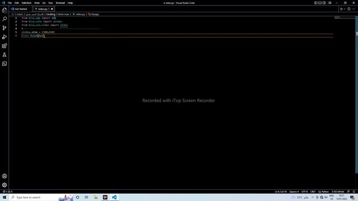Click the Myapp class breadcrumb

95,14
